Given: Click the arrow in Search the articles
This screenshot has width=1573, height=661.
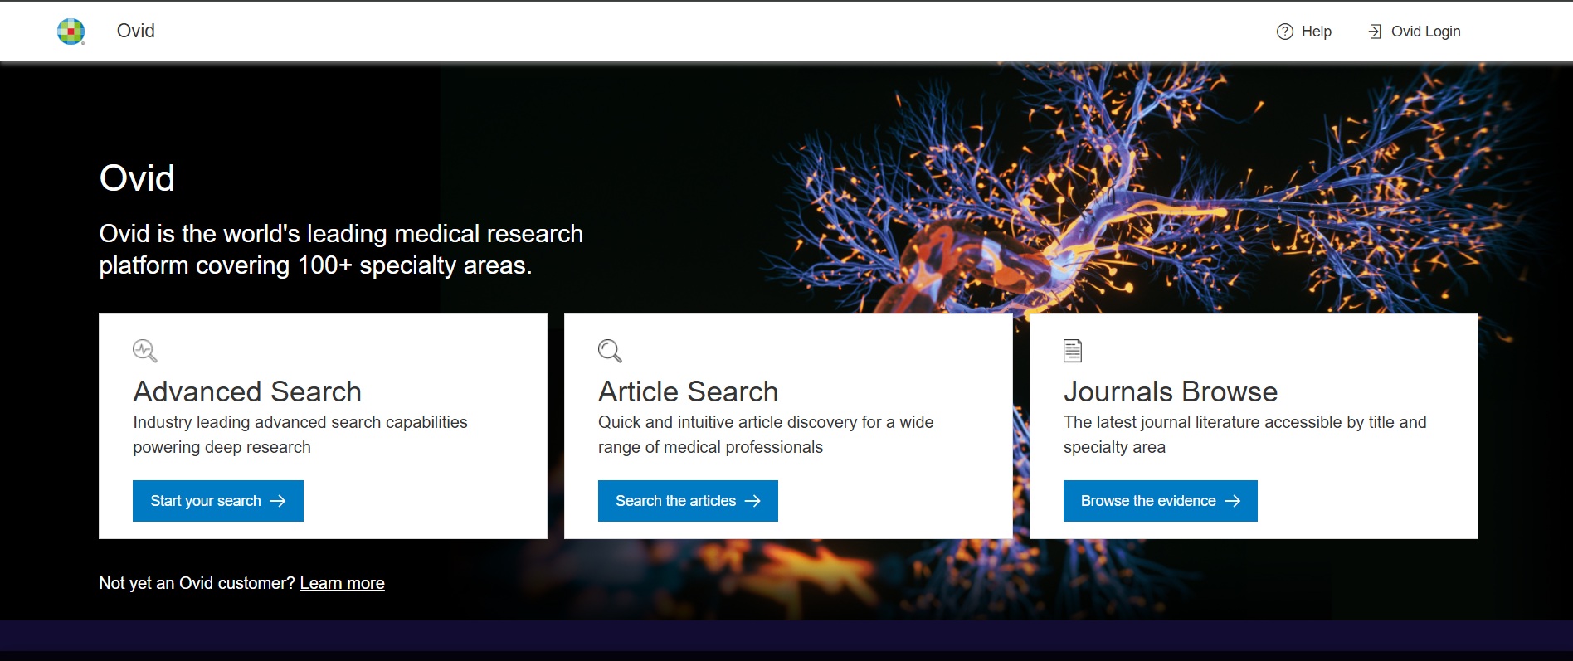Looking at the screenshot, I should 752,501.
